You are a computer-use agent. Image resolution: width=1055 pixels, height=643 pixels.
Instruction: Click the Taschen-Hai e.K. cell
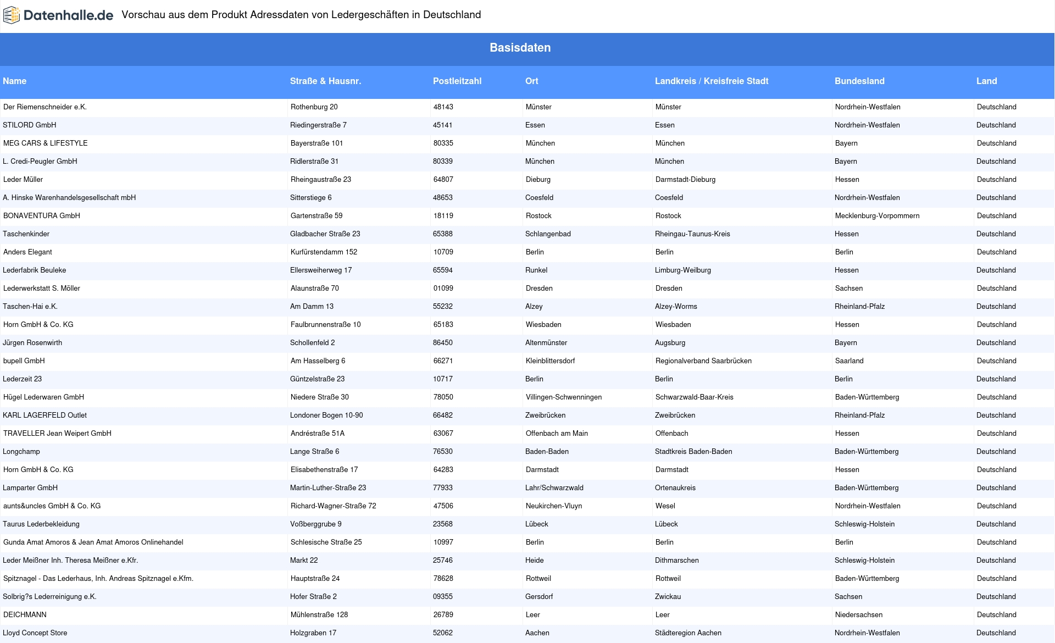pyautogui.click(x=30, y=306)
